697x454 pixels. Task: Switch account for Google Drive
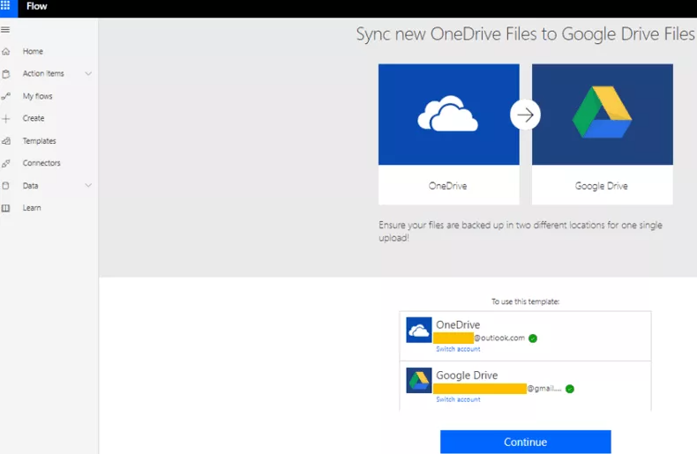[458, 400]
